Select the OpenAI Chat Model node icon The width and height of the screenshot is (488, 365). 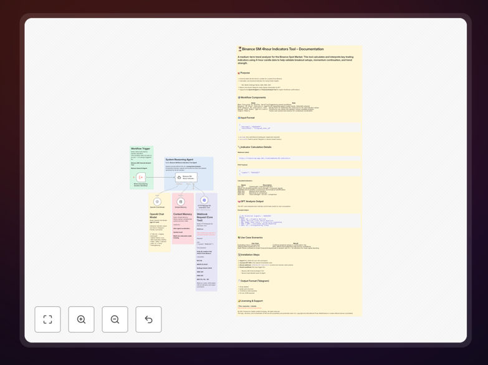157,202
